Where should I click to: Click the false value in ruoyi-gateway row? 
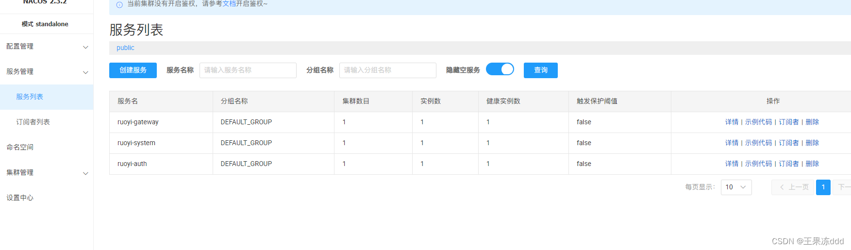pos(584,122)
